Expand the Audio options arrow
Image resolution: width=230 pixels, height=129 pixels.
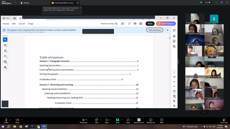tap(10, 120)
